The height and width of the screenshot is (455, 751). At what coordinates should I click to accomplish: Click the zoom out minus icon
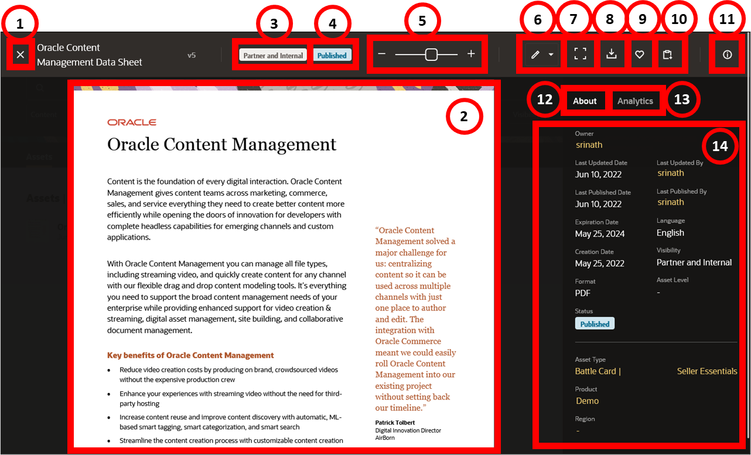[382, 54]
